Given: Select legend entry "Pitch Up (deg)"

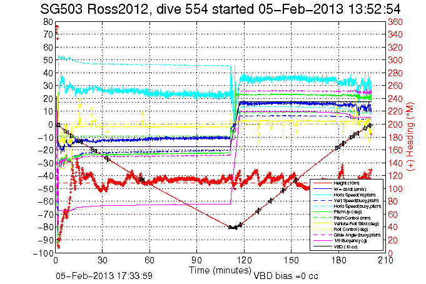Looking at the screenshot, I should pyautogui.click(x=347, y=212).
